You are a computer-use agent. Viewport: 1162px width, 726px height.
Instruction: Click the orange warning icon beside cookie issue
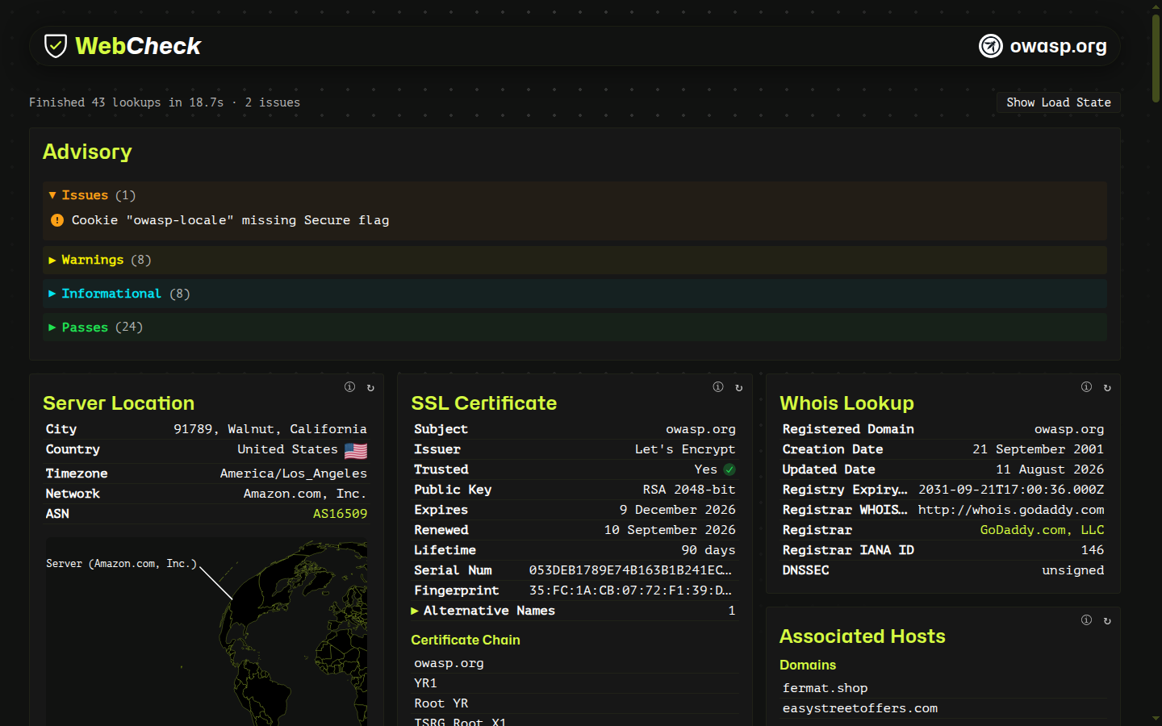click(57, 220)
